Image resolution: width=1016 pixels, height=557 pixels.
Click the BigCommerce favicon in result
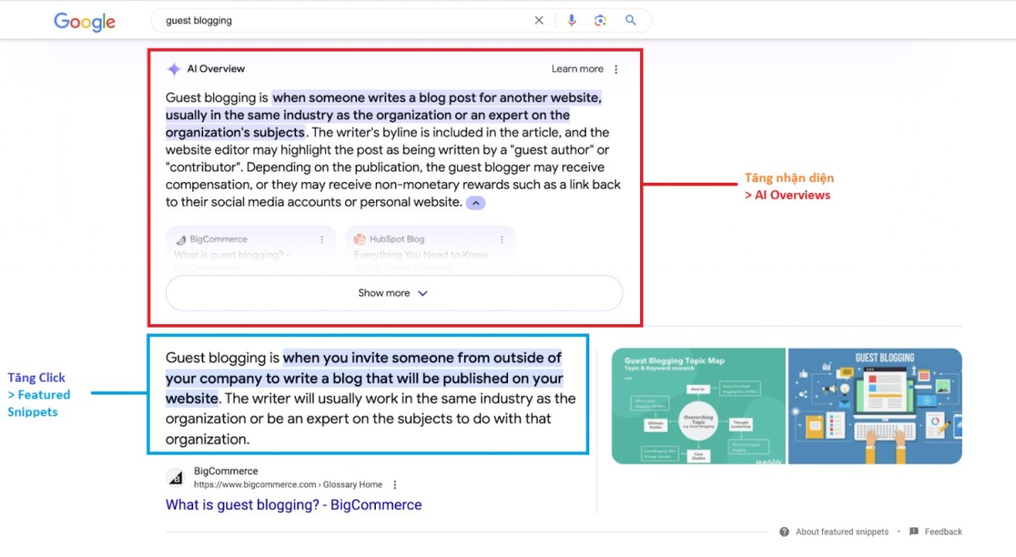coord(175,477)
